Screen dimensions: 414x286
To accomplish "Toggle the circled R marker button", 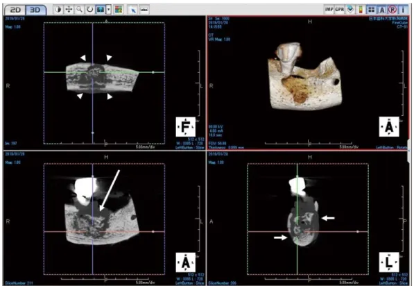I will point(393,10).
